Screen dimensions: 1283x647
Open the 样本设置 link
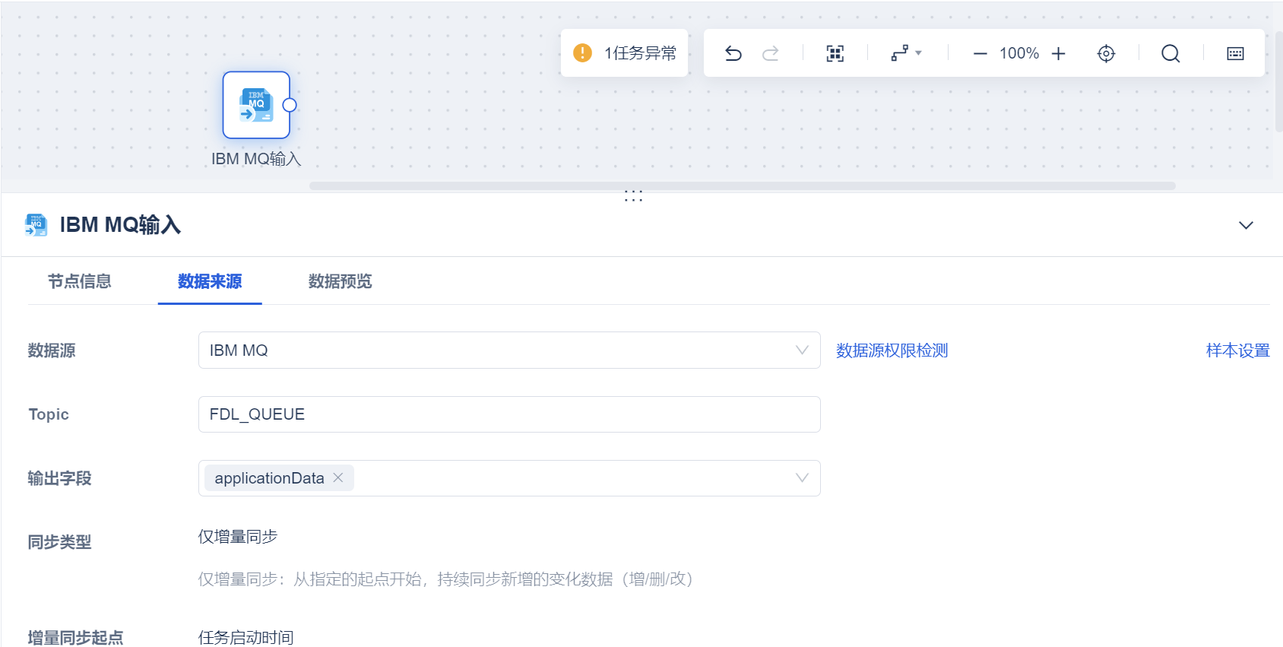1237,350
